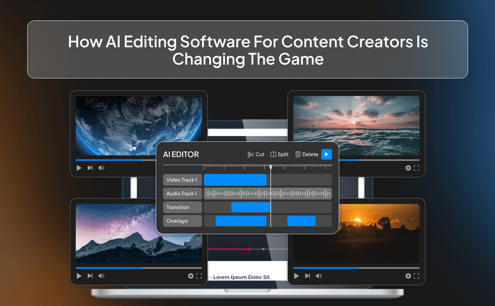
Task: Open settings gear on Milky Way player
Action: [191, 276]
